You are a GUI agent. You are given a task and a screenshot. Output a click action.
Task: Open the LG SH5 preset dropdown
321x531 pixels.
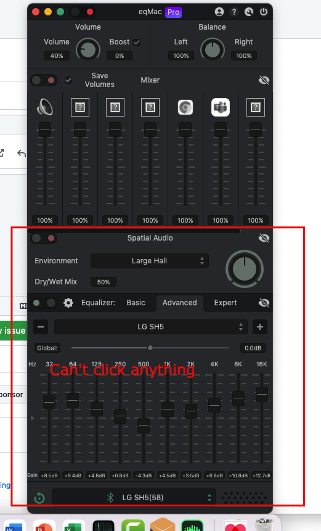coord(151,327)
